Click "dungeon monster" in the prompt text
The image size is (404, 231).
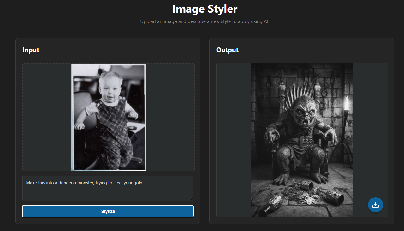click(x=75, y=183)
